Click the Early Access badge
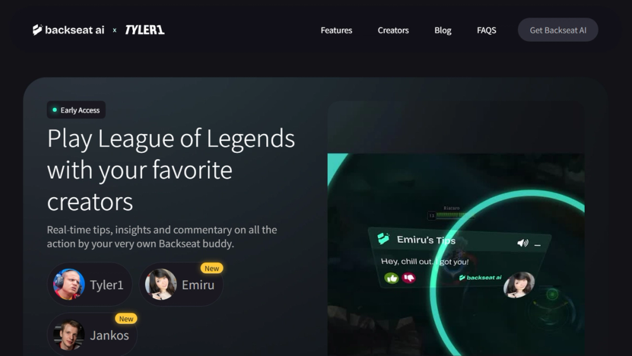This screenshot has width=632, height=356. point(76,109)
